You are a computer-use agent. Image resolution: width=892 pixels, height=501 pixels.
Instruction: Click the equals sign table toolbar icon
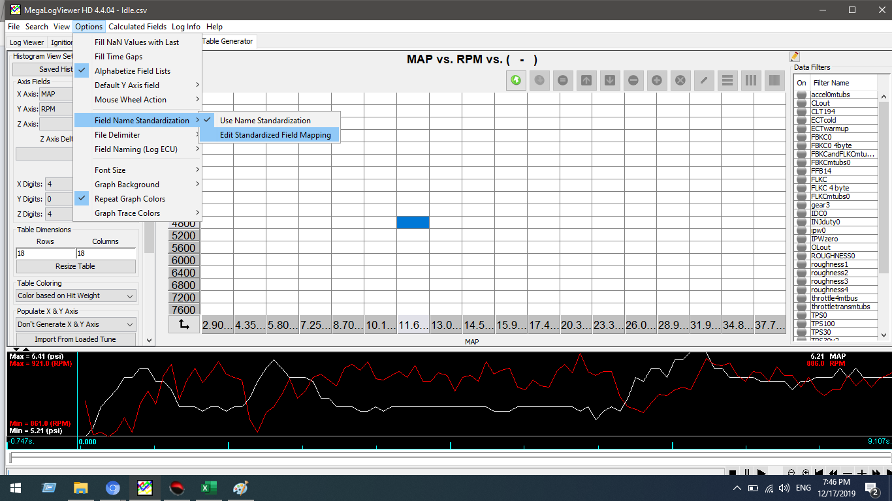562,80
